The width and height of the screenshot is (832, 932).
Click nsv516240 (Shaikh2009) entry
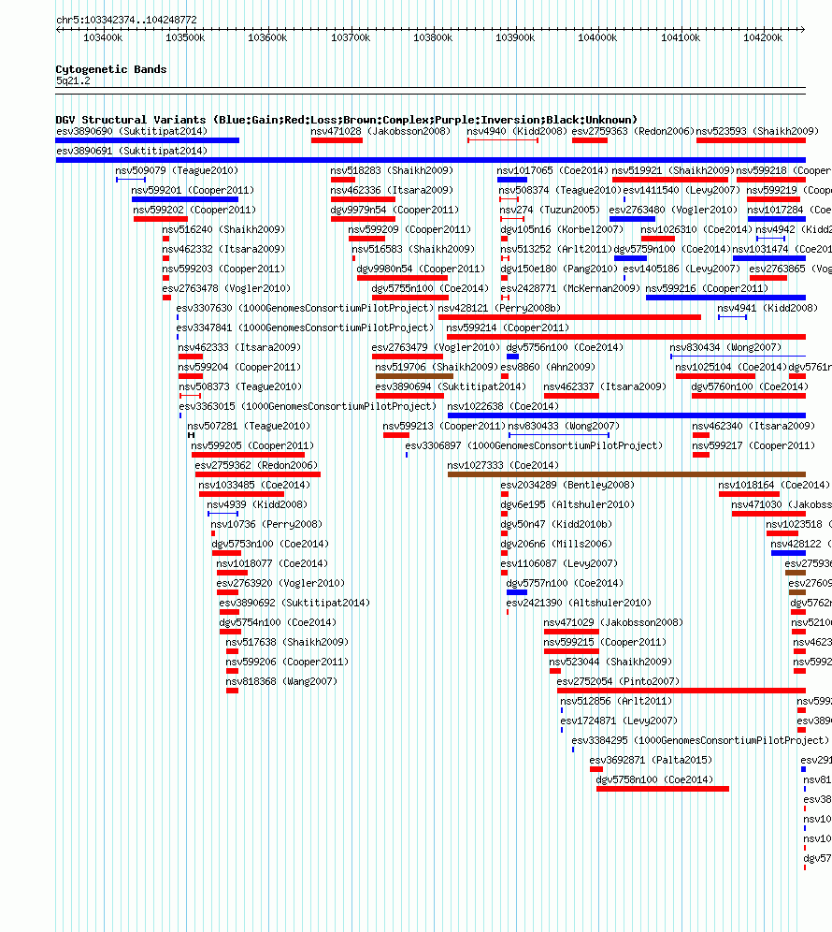223,229
